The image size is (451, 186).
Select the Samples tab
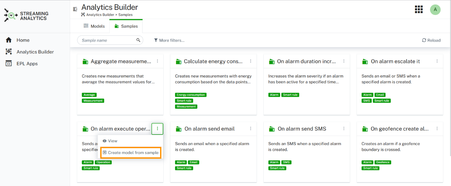point(126,26)
